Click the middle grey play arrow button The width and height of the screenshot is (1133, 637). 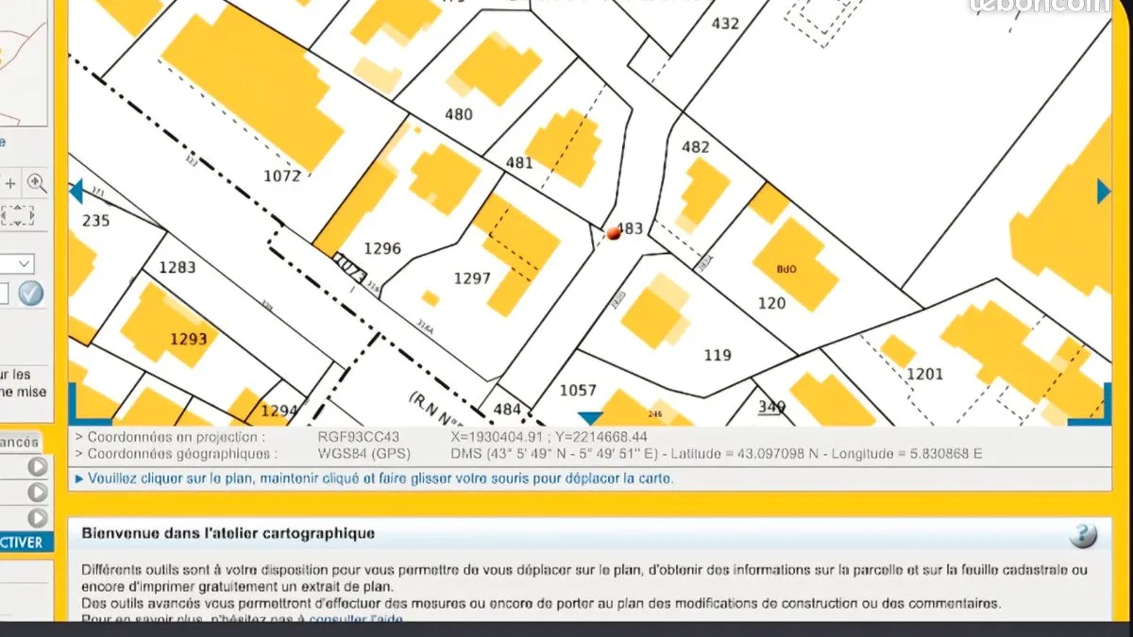tap(38, 492)
